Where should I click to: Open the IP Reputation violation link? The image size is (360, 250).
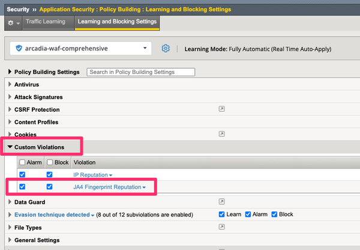93,175
